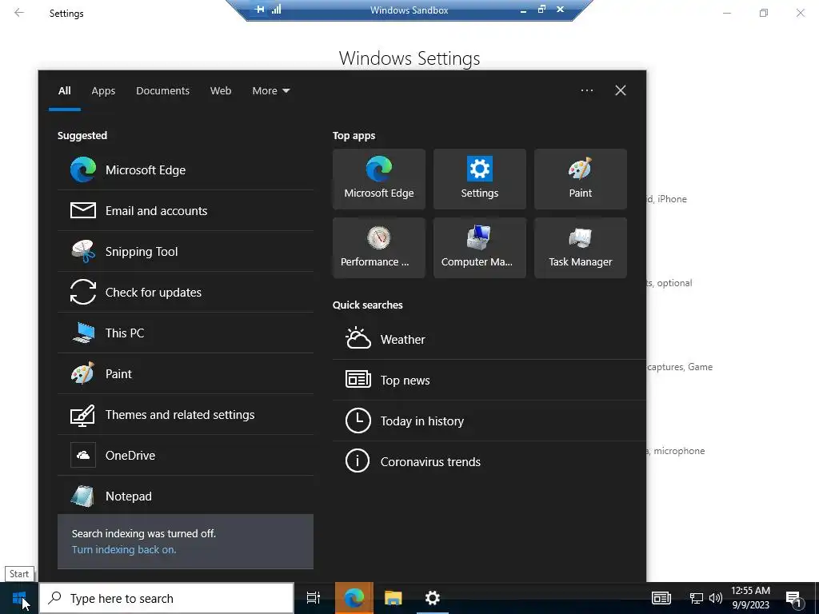The image size is (819, 614).
Task: Launch Notepad from suggestions
Action: (x=186, y=496)
